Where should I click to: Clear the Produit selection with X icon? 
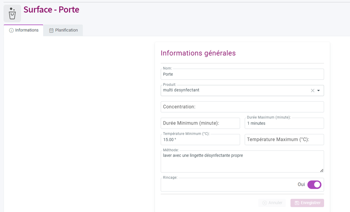click(313, 90)
